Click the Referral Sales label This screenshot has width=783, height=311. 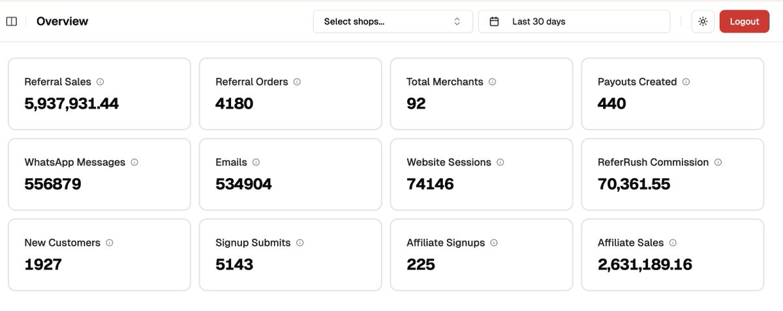[58, 82]
